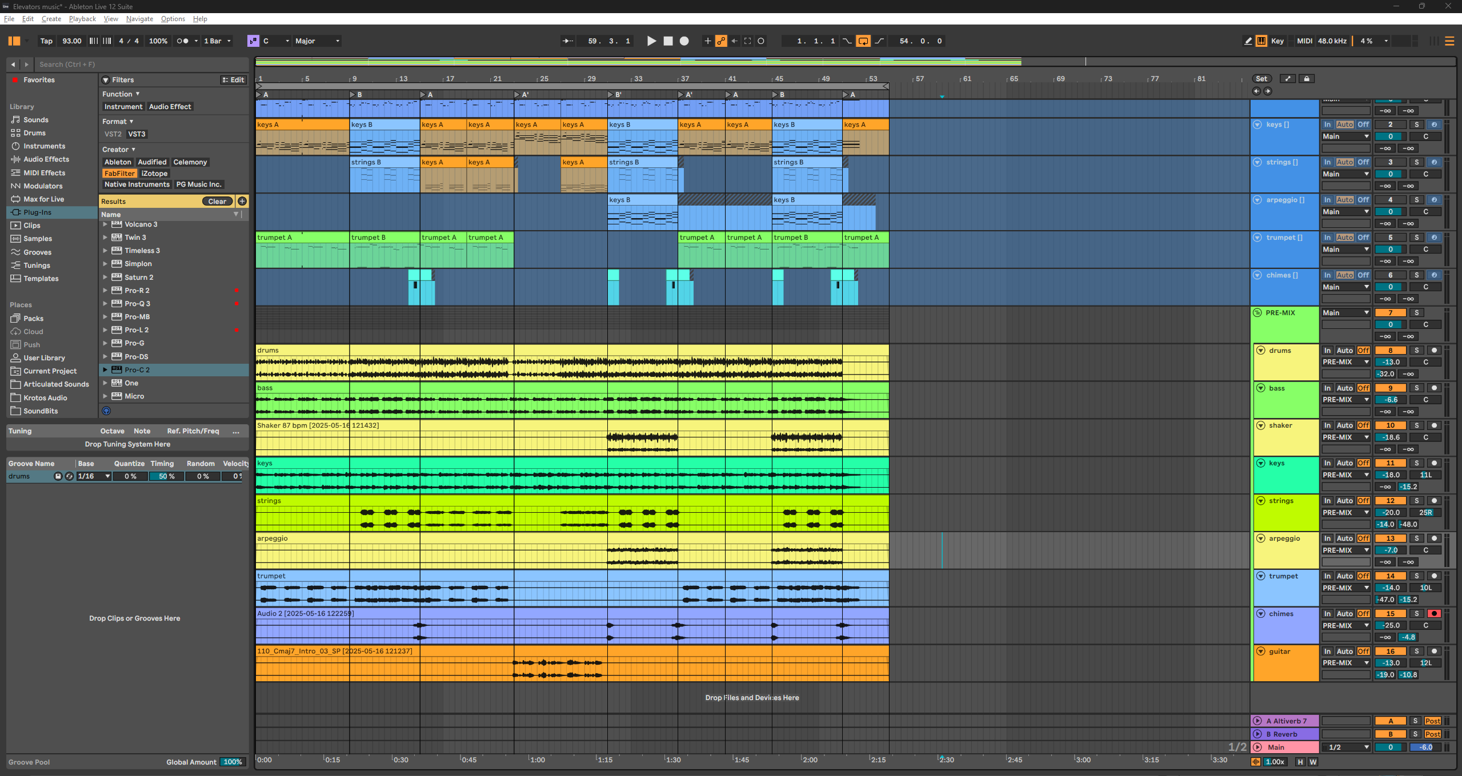Click the Arrangement Record button

tap(684, 41)
